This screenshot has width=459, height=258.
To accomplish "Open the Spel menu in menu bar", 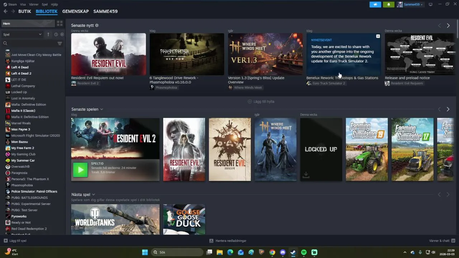I will coord(44,4).
